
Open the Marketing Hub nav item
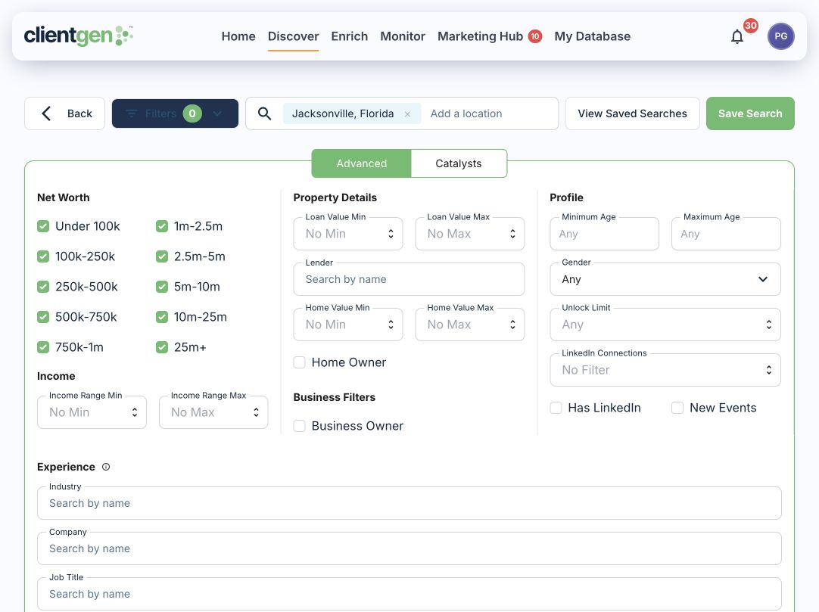(x=480, y=36)
